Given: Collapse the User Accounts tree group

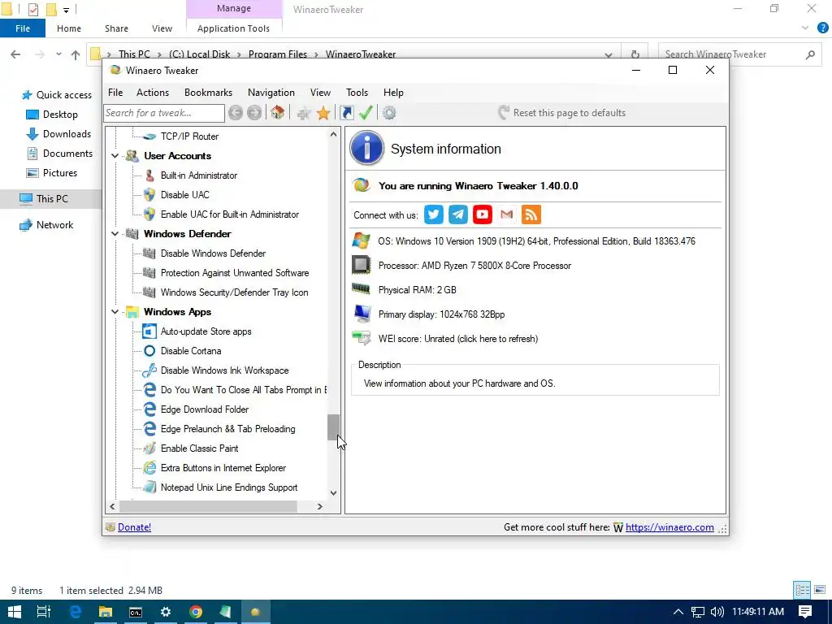Looking at the screenshot, I should click(x=115, y=156).
